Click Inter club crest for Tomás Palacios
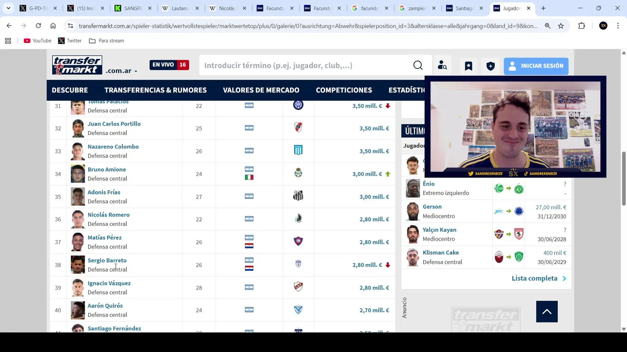Image resolution: width=627 pixels, height=352 pixels. click(298, 105)
